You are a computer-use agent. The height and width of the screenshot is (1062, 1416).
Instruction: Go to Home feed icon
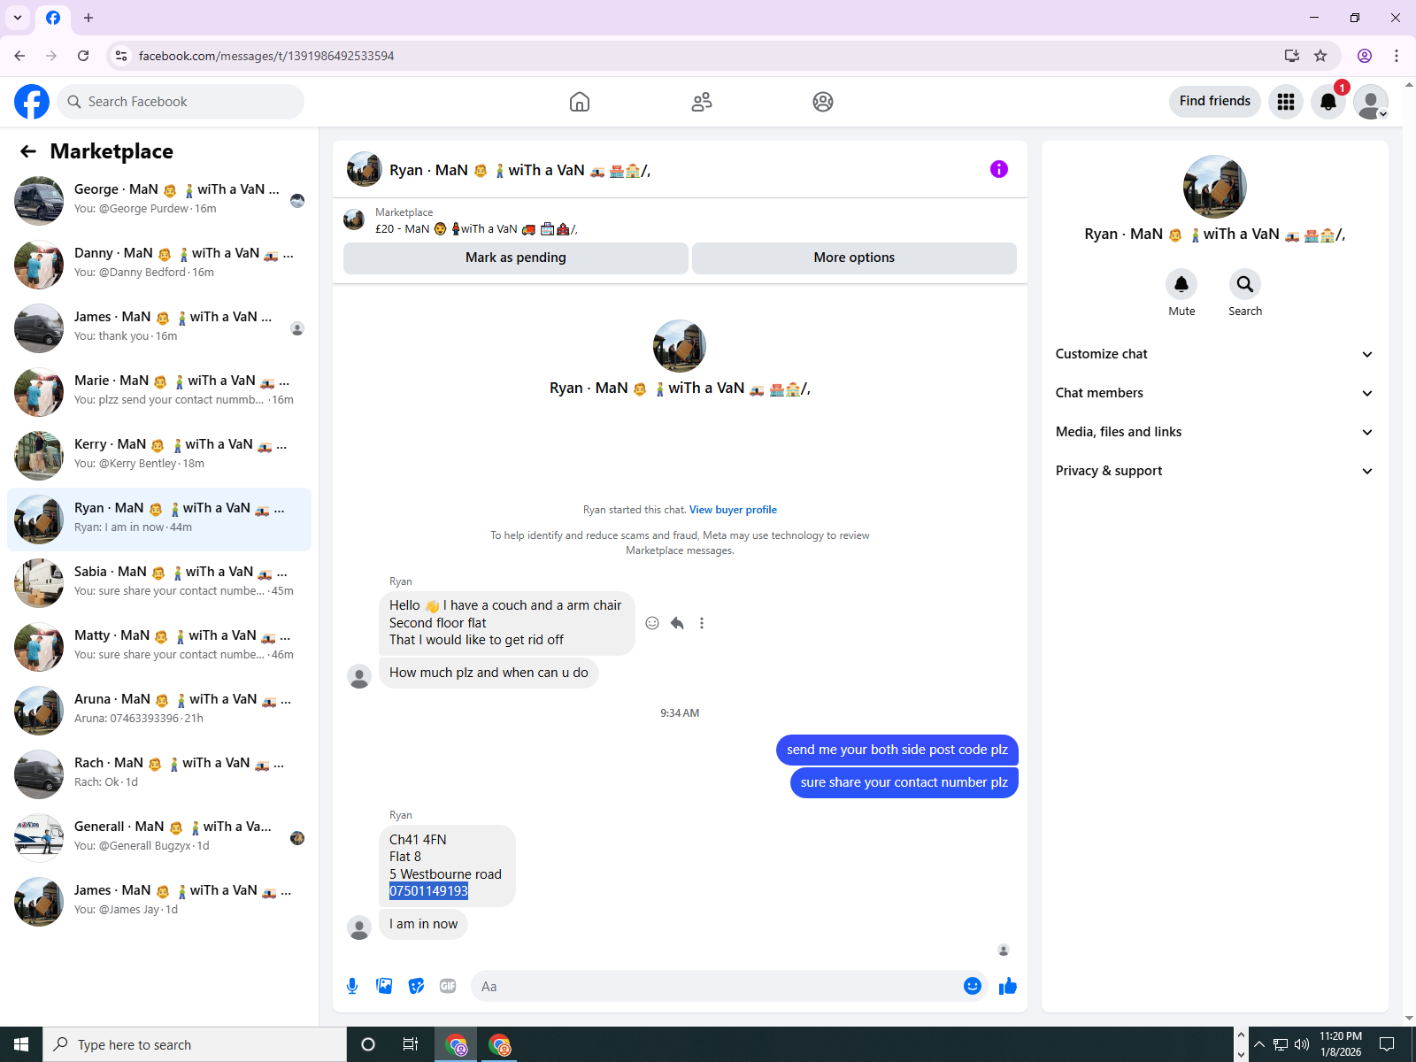tap(580, 102)
